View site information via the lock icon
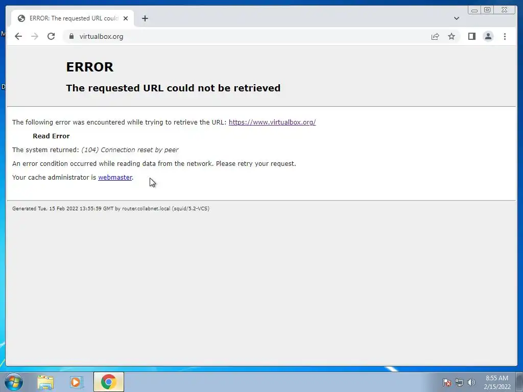This screenshot has width=523, height=392. tap(72, 36)
